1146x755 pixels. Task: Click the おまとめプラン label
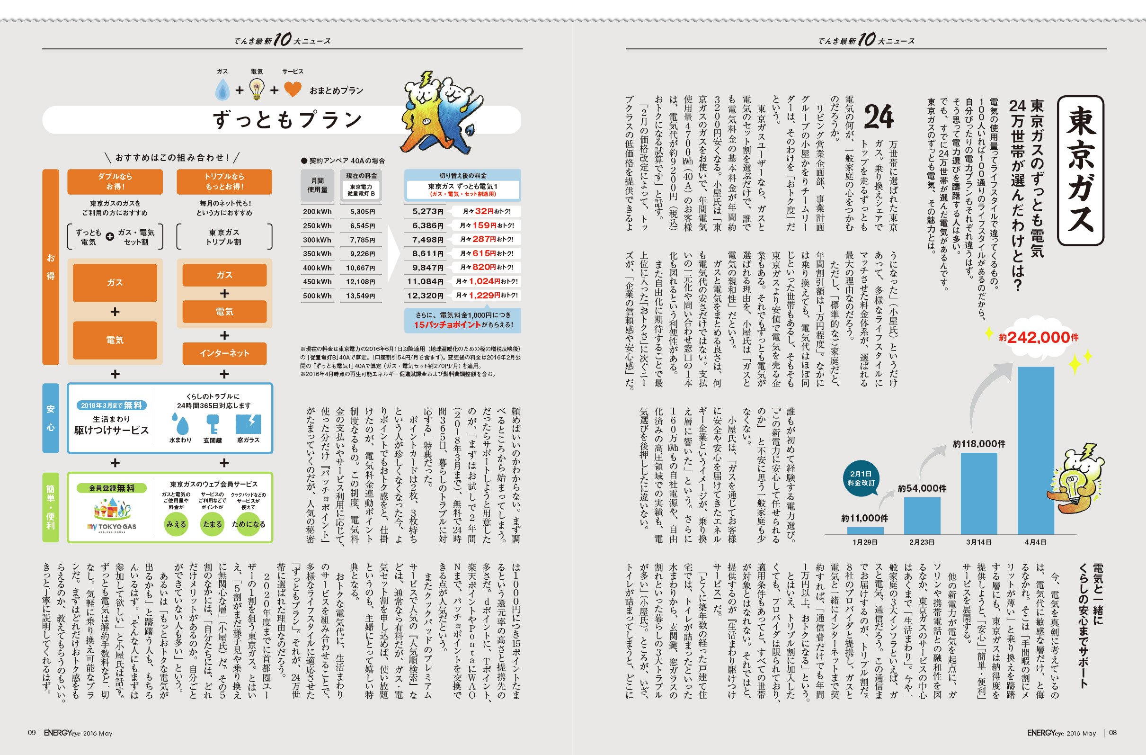pos(336,90)
